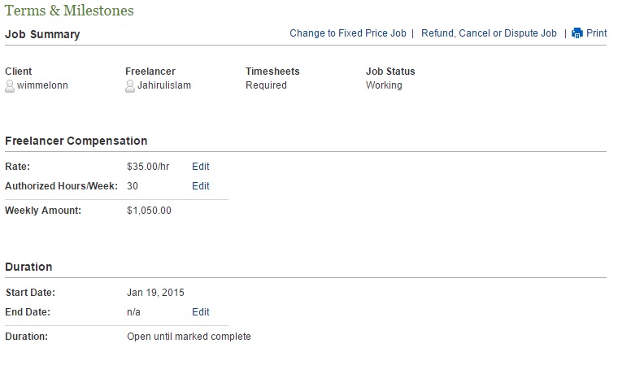
Task: Edit the End Date
Action: pyautogui.click(x=201, y=312)
